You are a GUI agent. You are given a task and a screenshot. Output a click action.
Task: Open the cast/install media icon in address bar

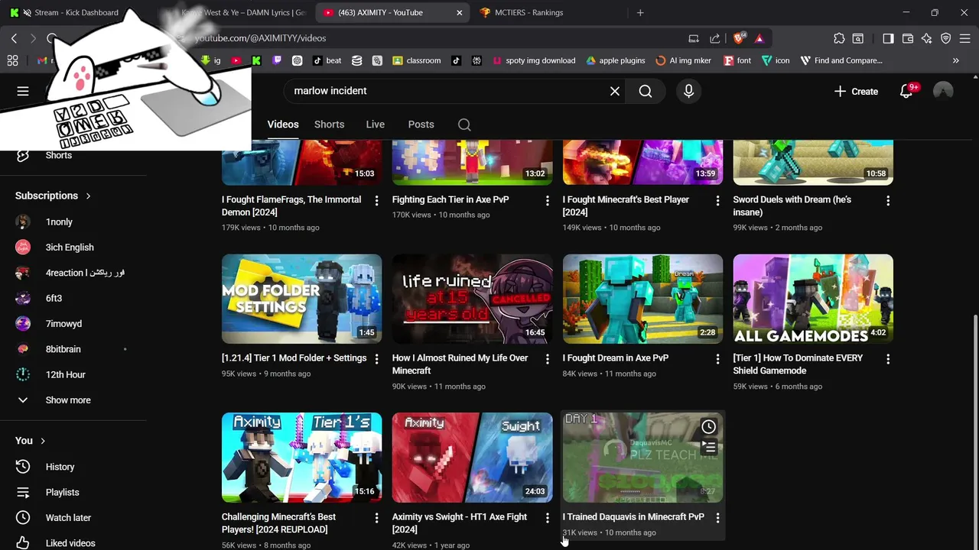point(694,38)
